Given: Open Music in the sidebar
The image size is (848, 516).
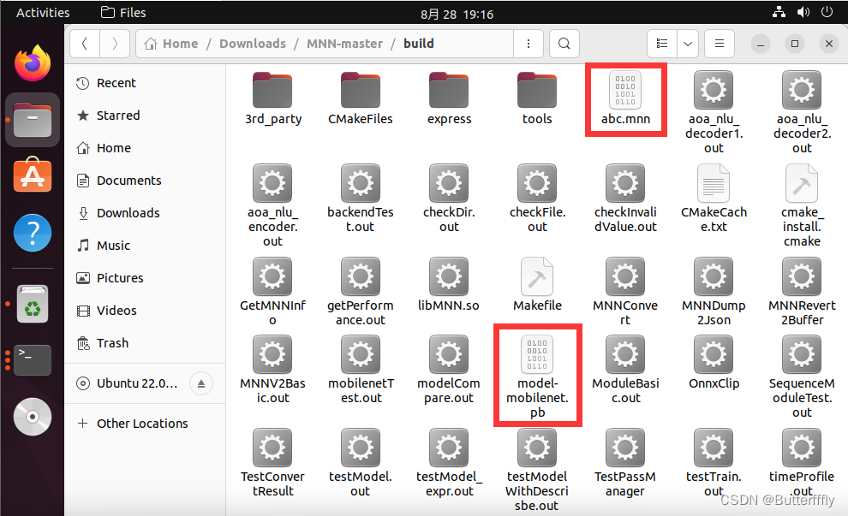Looking at the screenshot, I should click(x=145, y=246).
